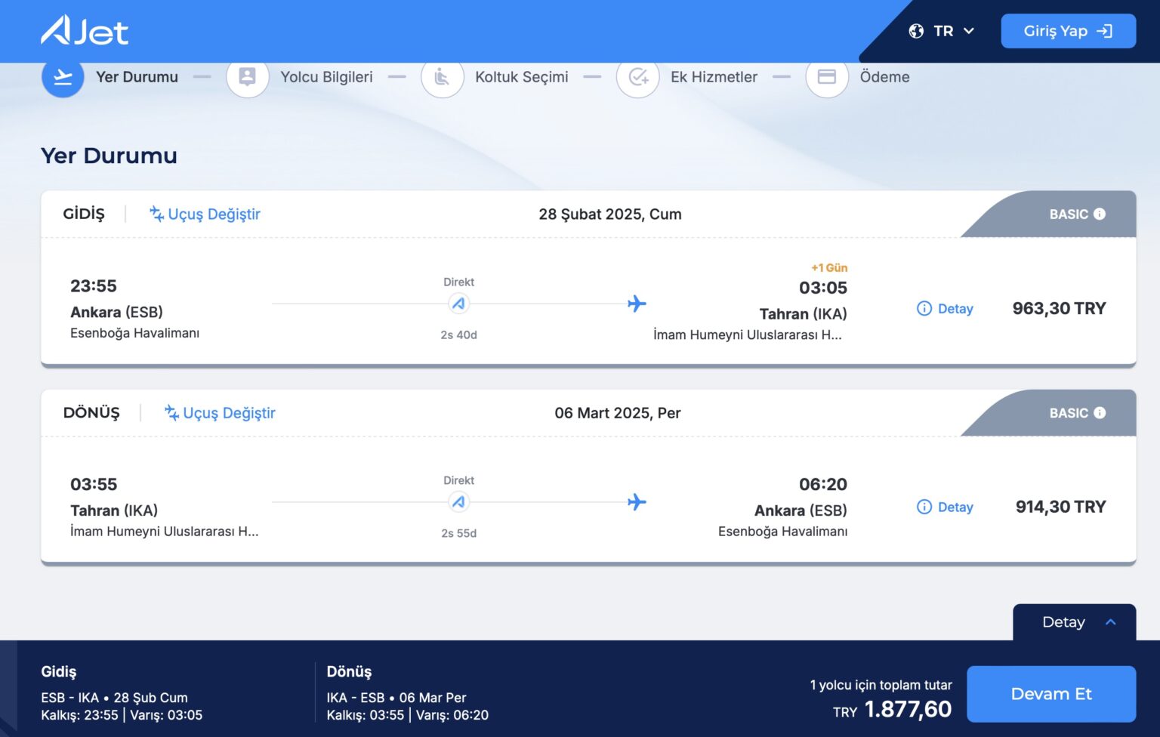Open Detay for the Tahran–Ankara flight
The image size is (1160, 737).
[x=945, y=507]
